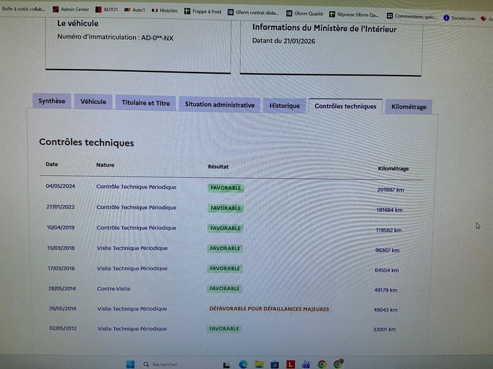Click the date 15/03/2018

point(60,248)
